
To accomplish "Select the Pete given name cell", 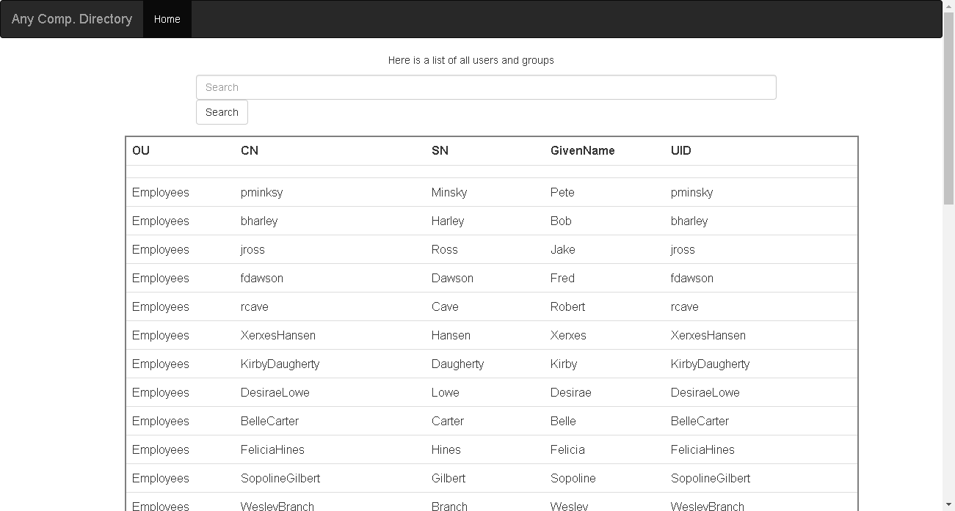I will [x=562, y=192].
